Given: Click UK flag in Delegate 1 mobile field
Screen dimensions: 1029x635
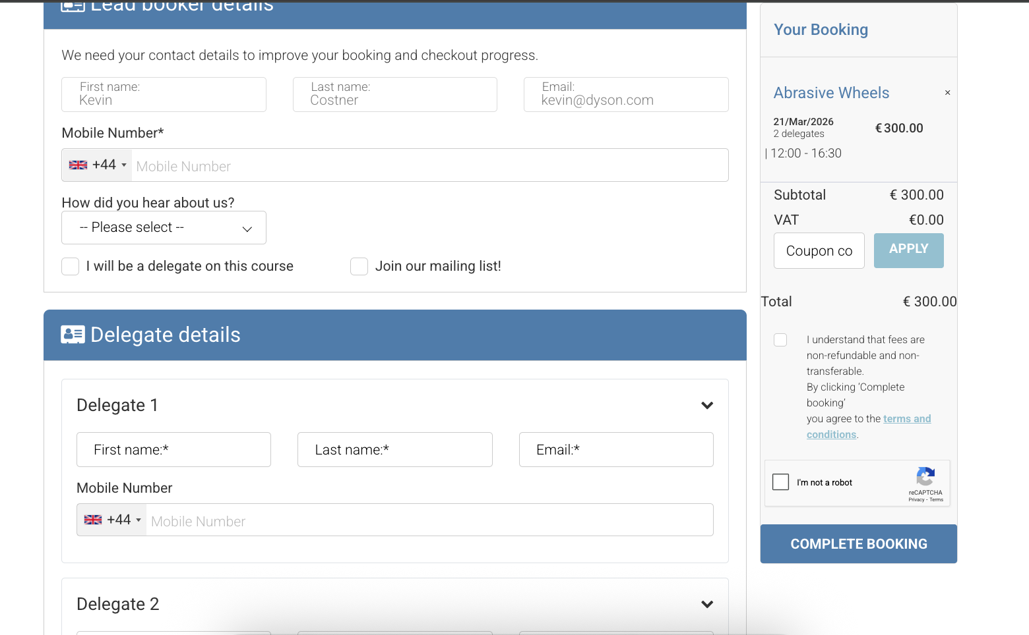Looking at the screenshot, I should coord(93,520).
